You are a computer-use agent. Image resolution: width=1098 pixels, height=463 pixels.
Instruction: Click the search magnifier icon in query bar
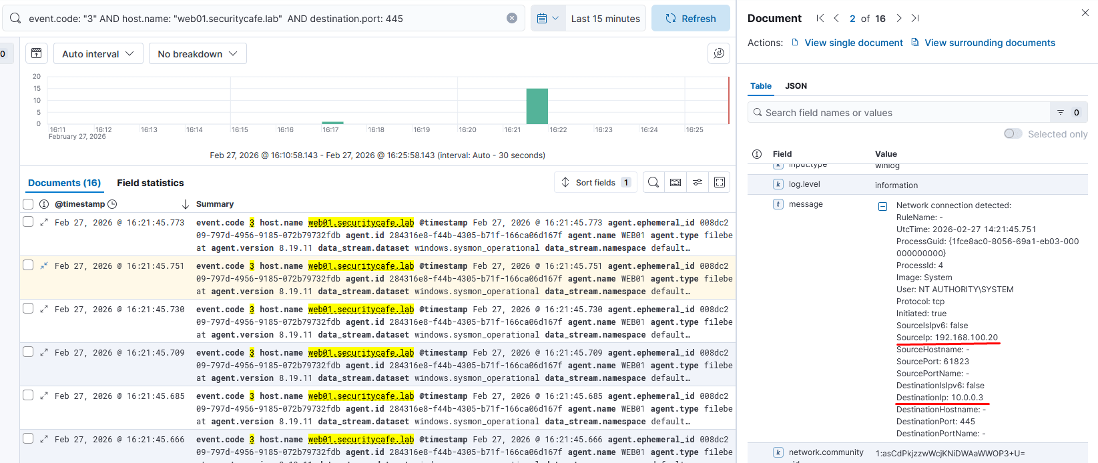pos(15,19)
